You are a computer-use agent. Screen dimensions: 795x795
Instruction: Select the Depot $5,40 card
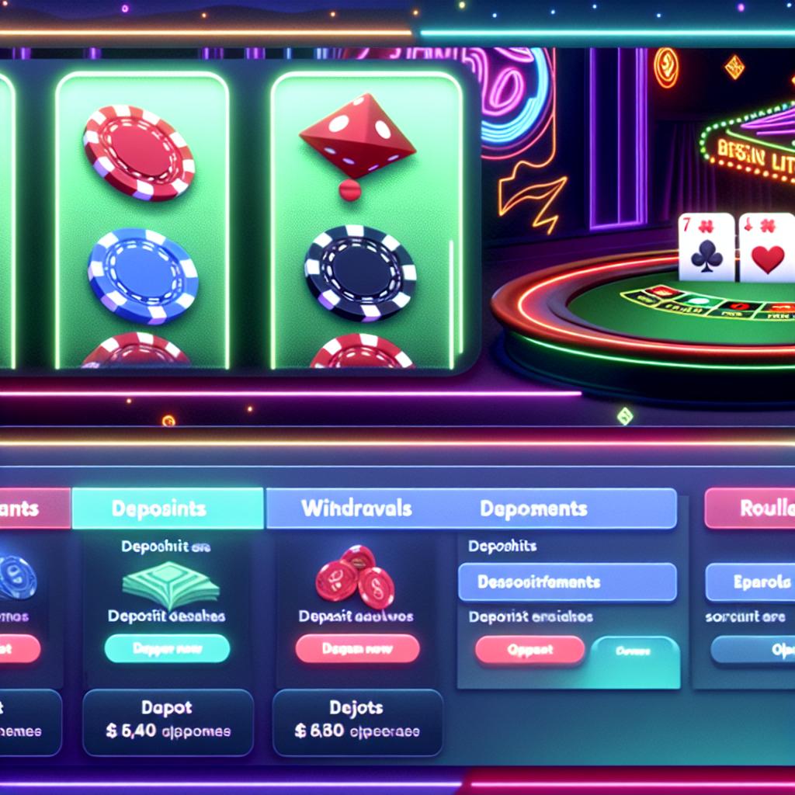pos(168,722)
